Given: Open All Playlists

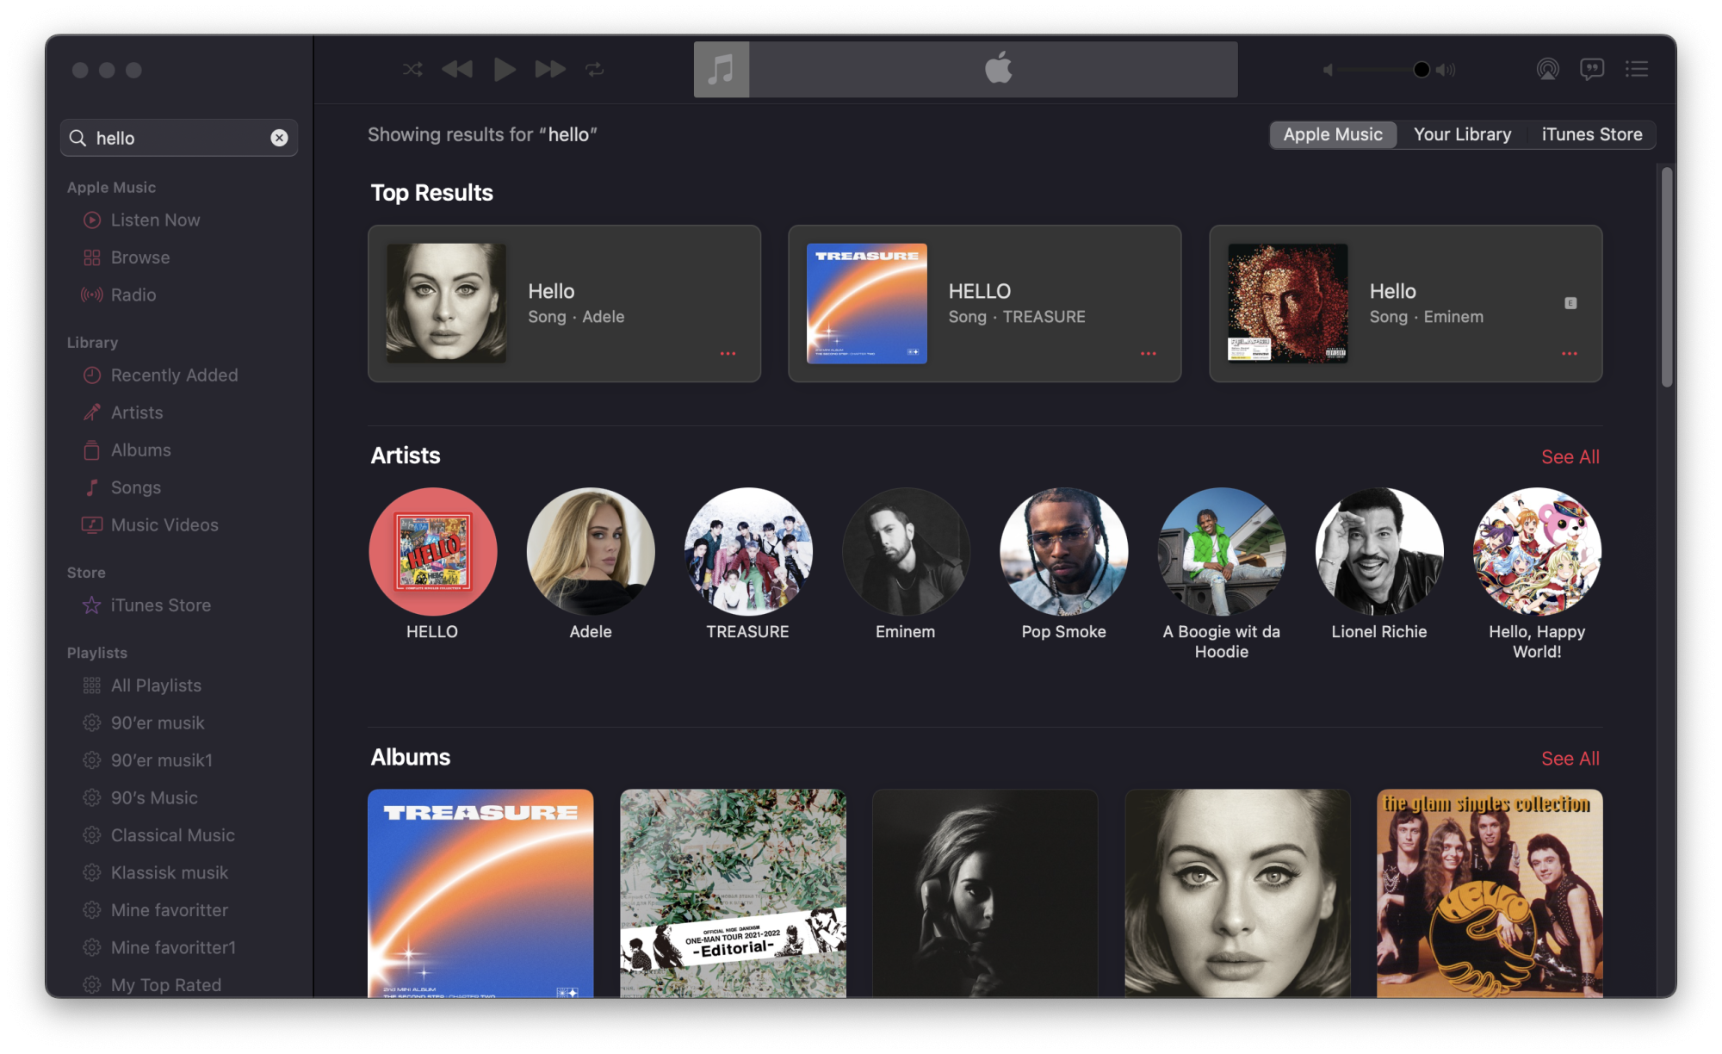Looking at the screenshot, I should (x=156, y=685).
